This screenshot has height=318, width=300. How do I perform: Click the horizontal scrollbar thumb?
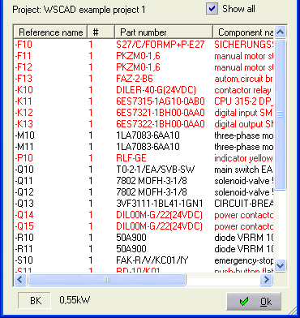107,279
